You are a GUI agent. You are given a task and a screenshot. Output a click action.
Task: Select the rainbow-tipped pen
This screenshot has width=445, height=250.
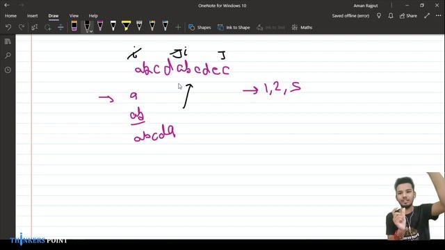coord(152,26)
